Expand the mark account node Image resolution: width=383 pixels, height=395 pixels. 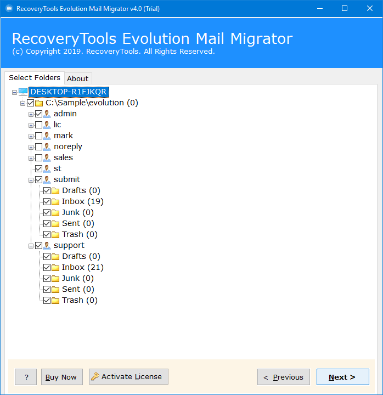click(31, 136)
